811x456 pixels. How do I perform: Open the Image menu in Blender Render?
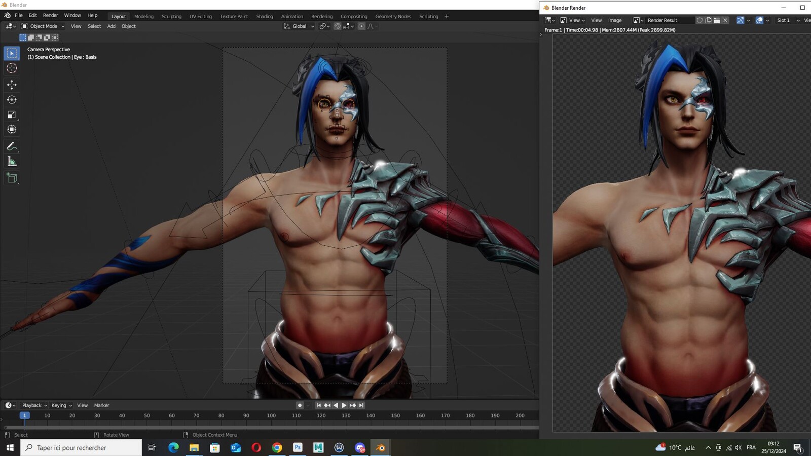click(x=615, y=20)
